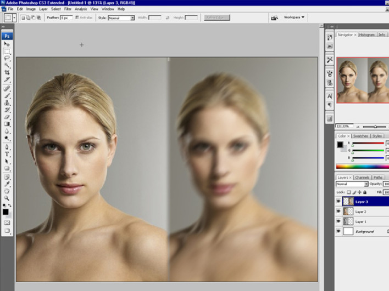Open the Brushes panel icon
The height and width of the screenshot is (291, 389).
330,74
